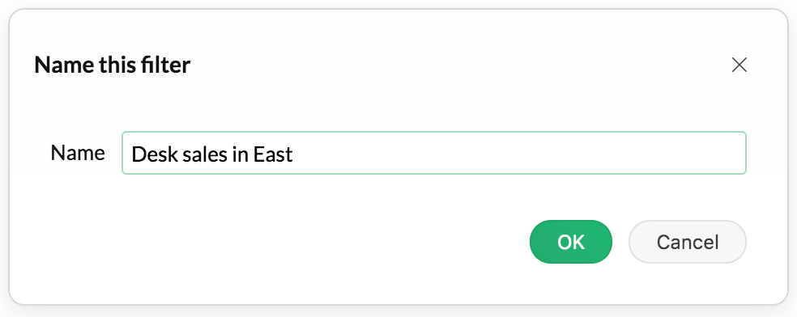Click the Name field label
Viewport: 797px width, 317px height.
click(x=78, y=153)
